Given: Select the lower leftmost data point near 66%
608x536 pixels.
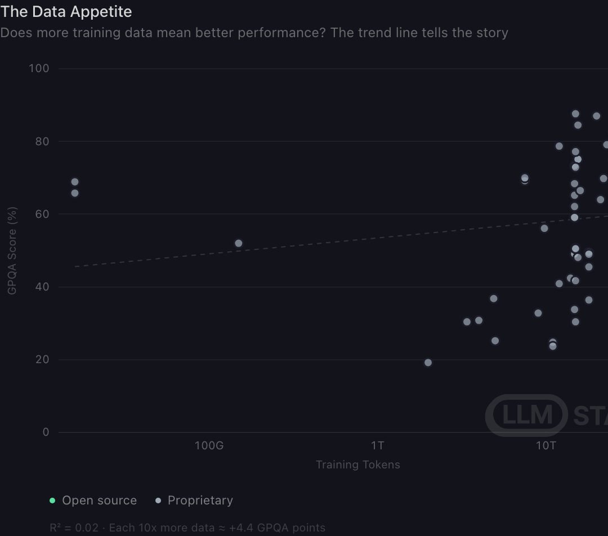Looking at the screenshot, I should tap(75, 193).
